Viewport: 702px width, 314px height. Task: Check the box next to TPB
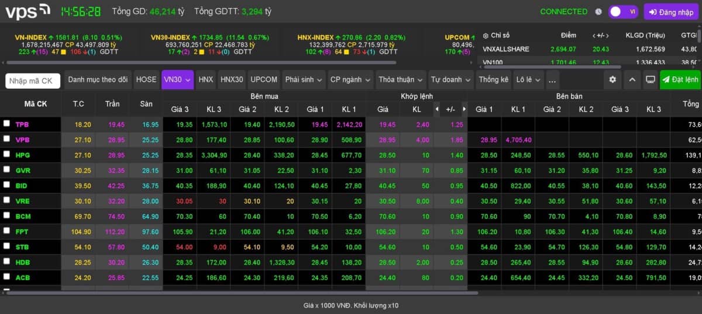click(7, 124)
